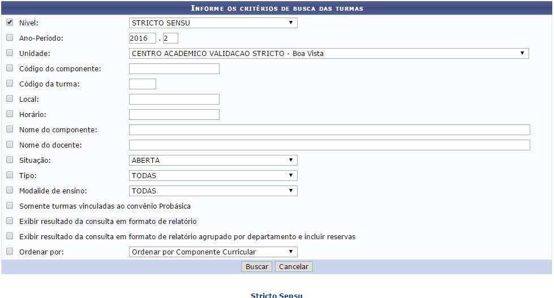This screenshot has height=298, width=554.
Task: Open the Nível dropdown showing STRICTO SENSU
Action: [213, 23]
